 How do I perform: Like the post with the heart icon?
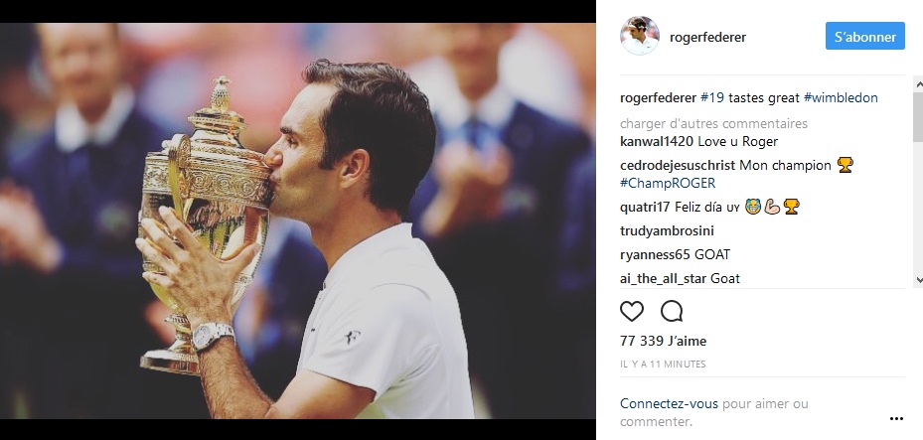click(x=632, y=311)
